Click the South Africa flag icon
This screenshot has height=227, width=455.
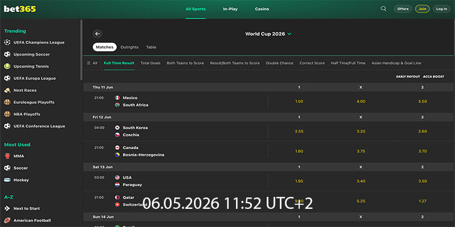pos(117,105)
